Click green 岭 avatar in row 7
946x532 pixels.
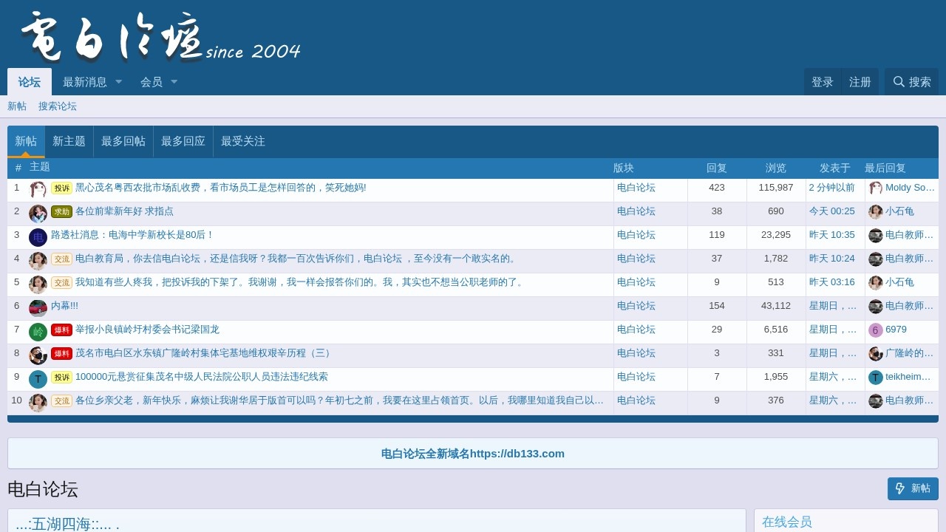38,332
